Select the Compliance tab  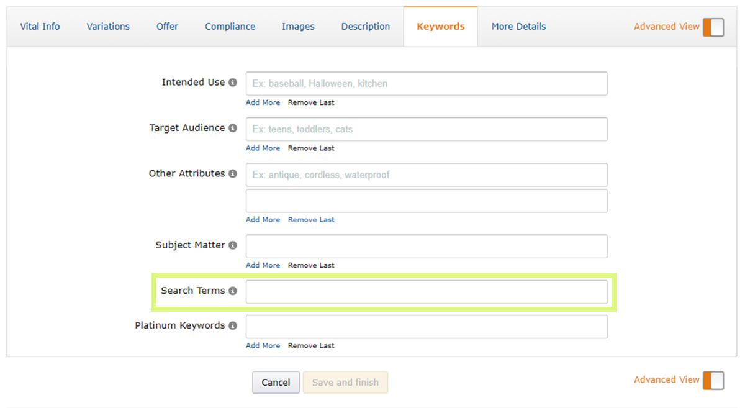tap(230, 26)
